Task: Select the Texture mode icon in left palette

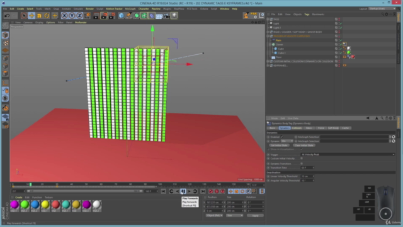Action: pos(6,43)
